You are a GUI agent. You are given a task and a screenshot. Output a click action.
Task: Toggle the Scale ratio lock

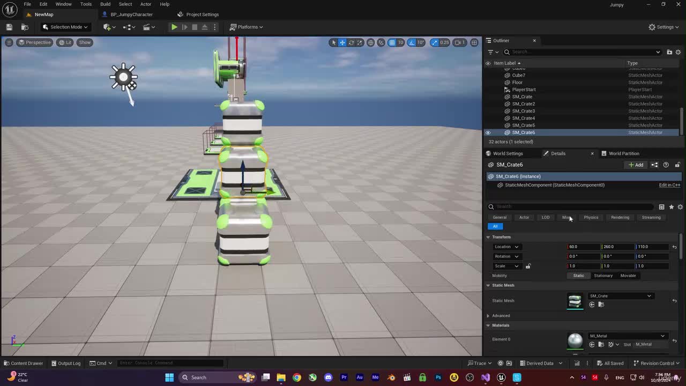click(x=528, y=266)
